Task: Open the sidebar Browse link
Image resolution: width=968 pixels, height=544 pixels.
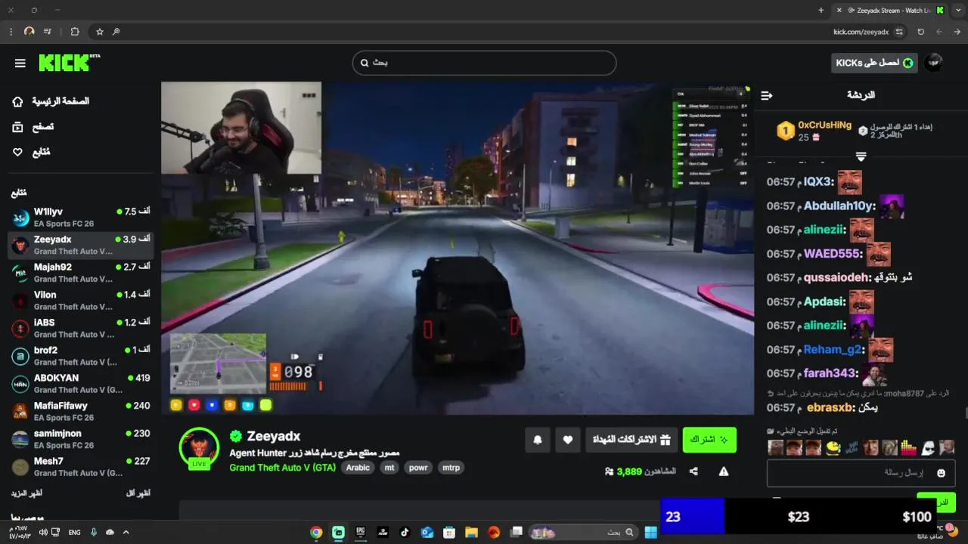Action: (x=33, y=127)
